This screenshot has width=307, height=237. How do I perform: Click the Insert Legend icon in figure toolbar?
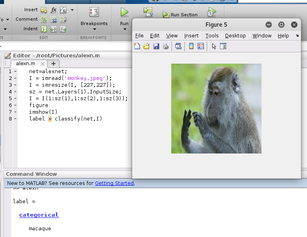tap(200, 47)
